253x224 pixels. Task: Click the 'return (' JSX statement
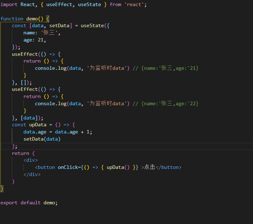coord(23,153)
